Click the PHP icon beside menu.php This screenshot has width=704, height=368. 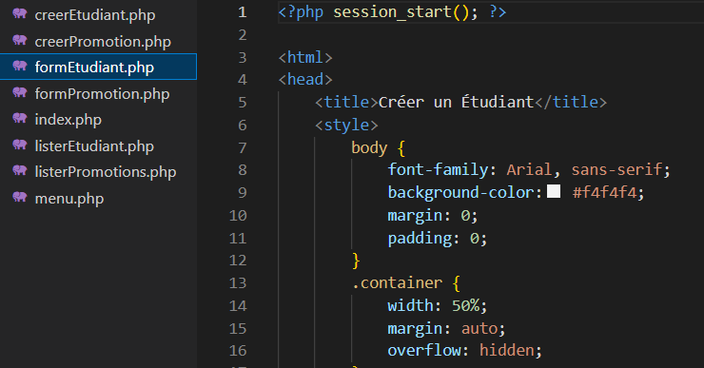tap(20, 198)
